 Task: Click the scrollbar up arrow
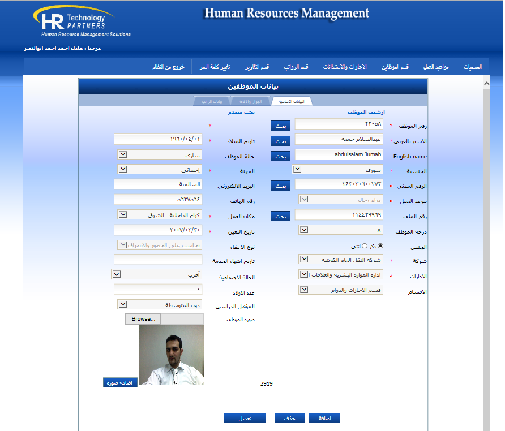pos(486,84)
